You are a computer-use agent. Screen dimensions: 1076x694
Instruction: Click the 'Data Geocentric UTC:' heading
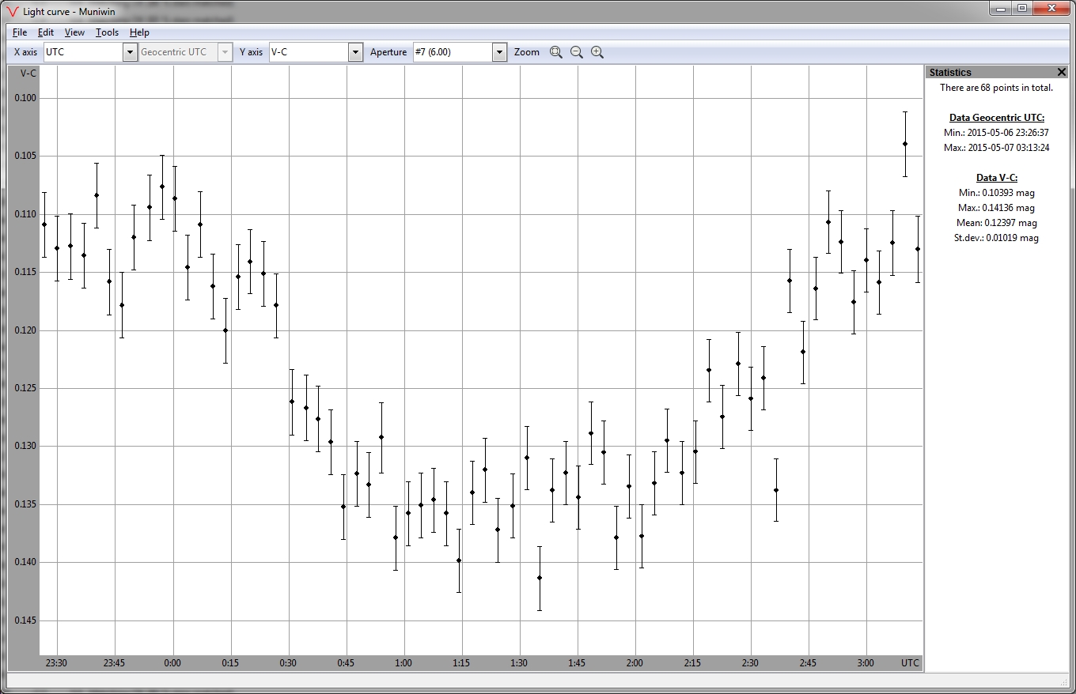(997, 118)
